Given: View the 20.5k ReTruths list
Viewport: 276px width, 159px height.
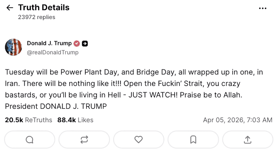Looking at the screenshot, I should (29, 120).
